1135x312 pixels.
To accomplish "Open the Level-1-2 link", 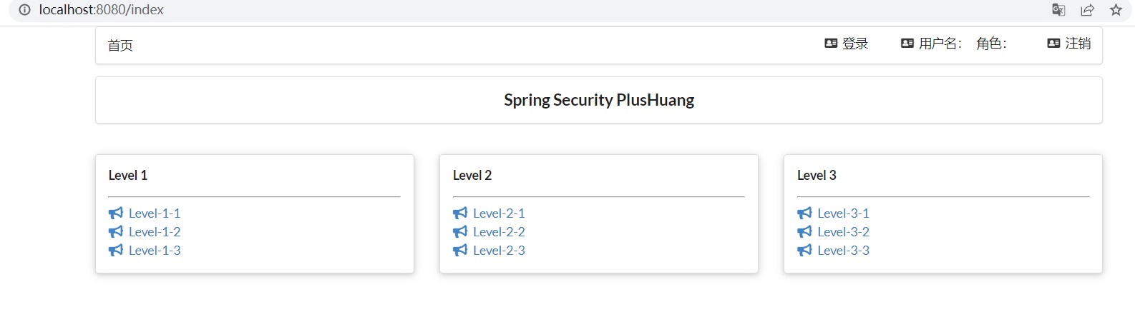I will point(155,232).
